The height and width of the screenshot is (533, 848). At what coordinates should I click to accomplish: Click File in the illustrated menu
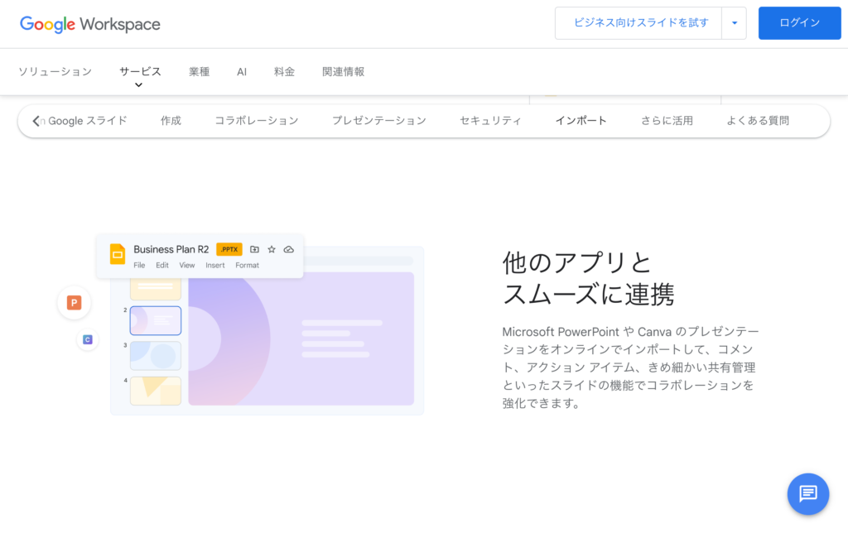139,266
